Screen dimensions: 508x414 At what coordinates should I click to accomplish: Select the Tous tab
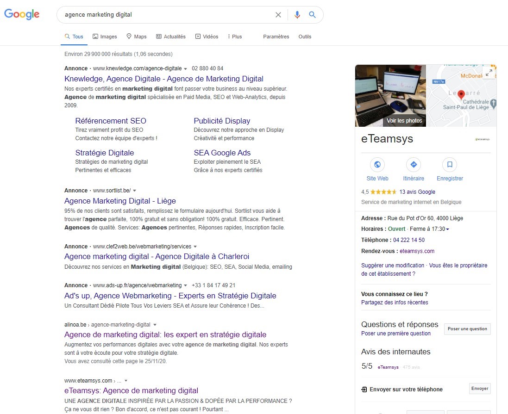[74, 37]
